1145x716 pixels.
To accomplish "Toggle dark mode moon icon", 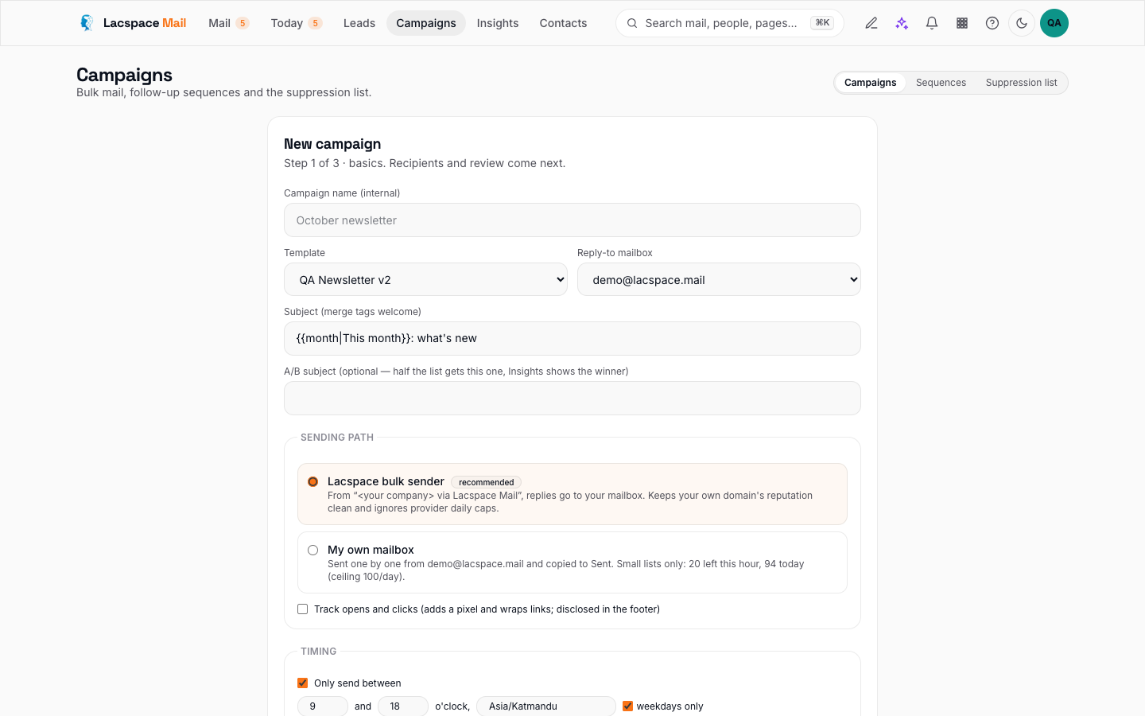I will coord(1022,23).
